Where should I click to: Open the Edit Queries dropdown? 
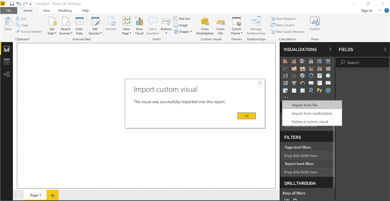pos(95,26)
